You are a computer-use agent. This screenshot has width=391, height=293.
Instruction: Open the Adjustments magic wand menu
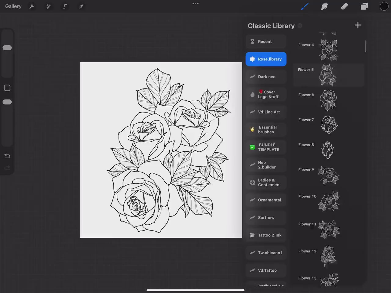click(x=48, y=6)
